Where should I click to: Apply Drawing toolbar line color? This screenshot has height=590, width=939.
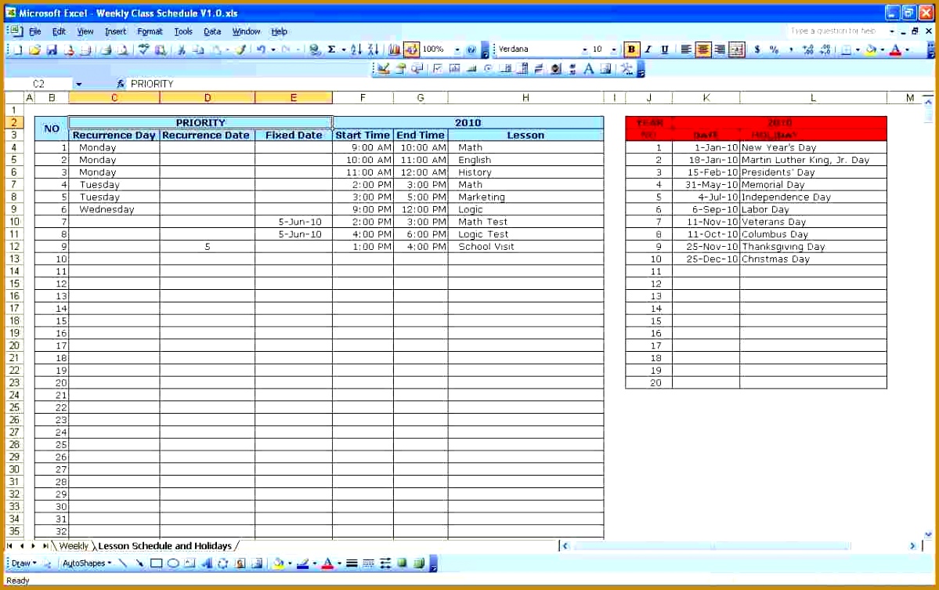click(x=303, y=563)
